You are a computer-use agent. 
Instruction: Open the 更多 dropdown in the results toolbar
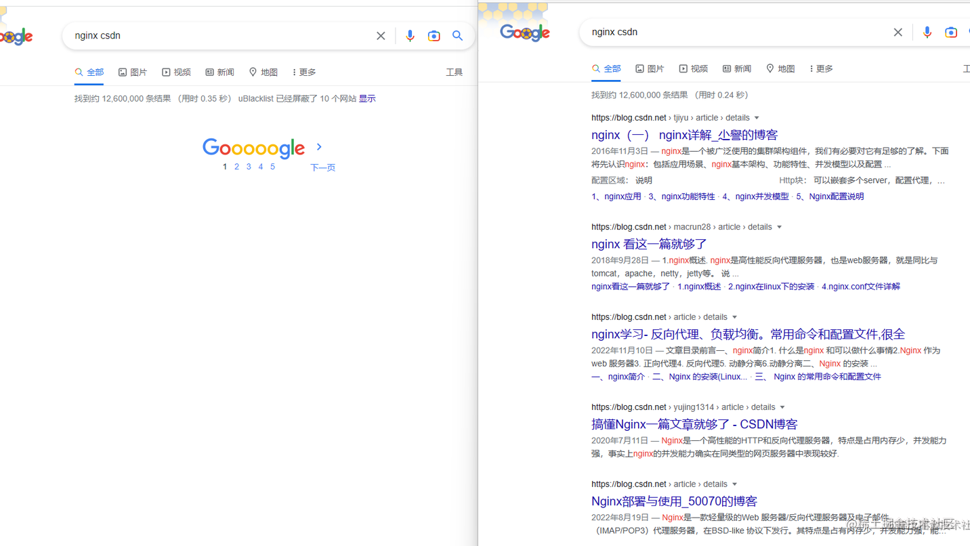tap(303, 72)
